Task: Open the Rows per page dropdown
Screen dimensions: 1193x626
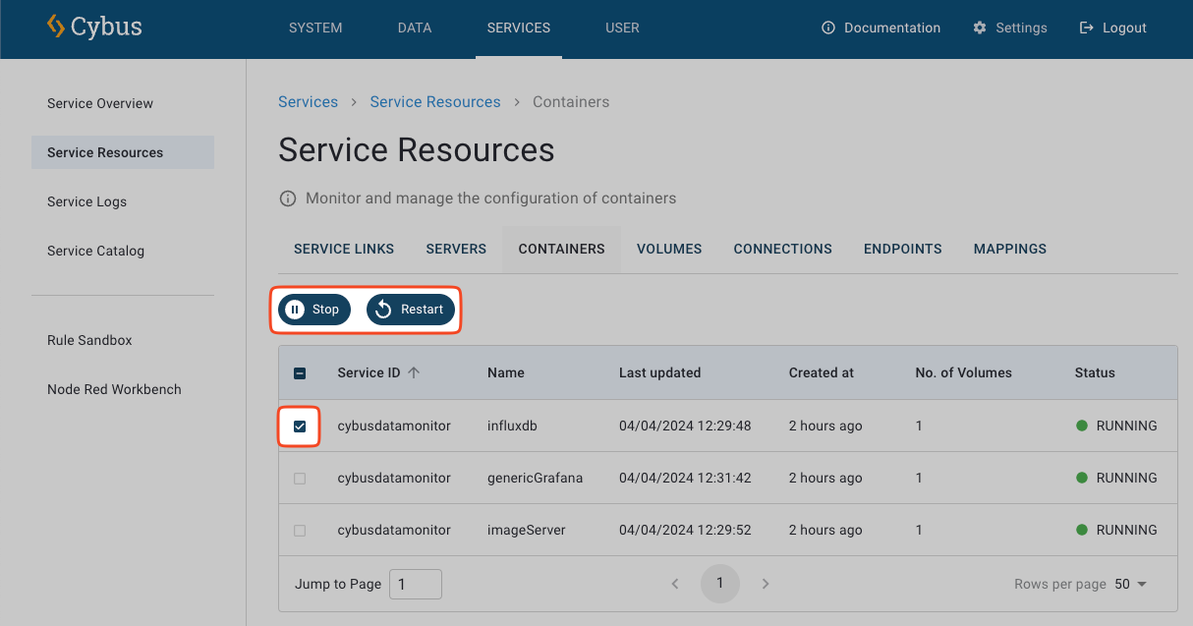Action: (x=1131, y=584)
